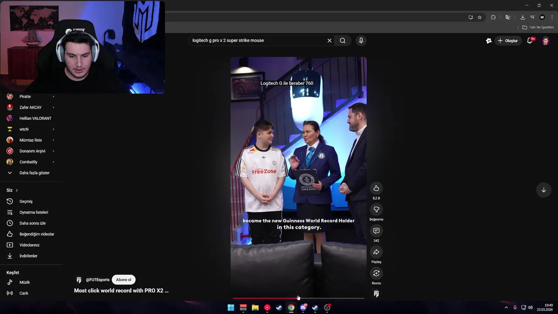Run search with magnifier button

[x=343, y=41]
